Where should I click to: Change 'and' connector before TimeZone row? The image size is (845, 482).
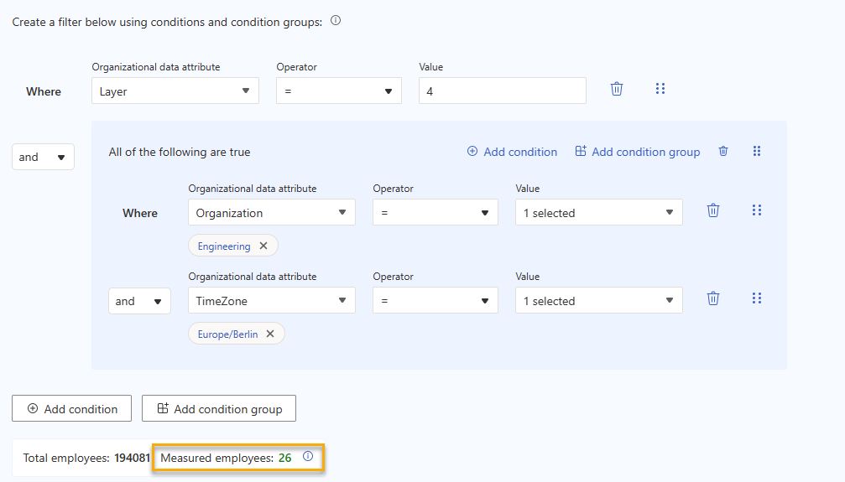139,302
